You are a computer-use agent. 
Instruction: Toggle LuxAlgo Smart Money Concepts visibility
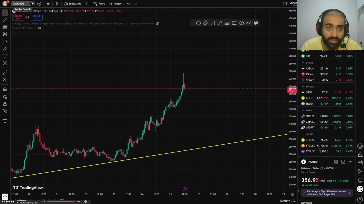click(158, 24)
